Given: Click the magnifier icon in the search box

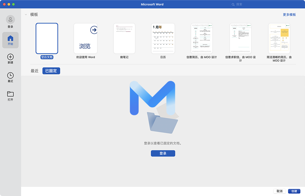Looking at the screenshot, I should click(x=233, y=4).
